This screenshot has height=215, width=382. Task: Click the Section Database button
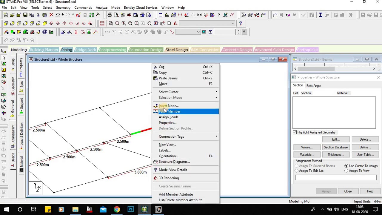point(336,147)
